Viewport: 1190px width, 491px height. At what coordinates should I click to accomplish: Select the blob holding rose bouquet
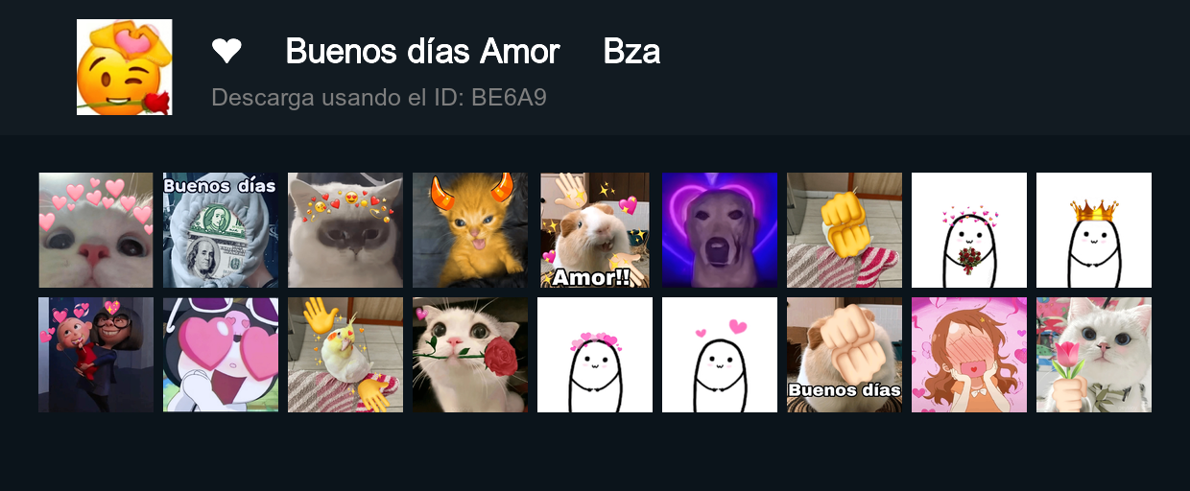[x=969, y=230]
